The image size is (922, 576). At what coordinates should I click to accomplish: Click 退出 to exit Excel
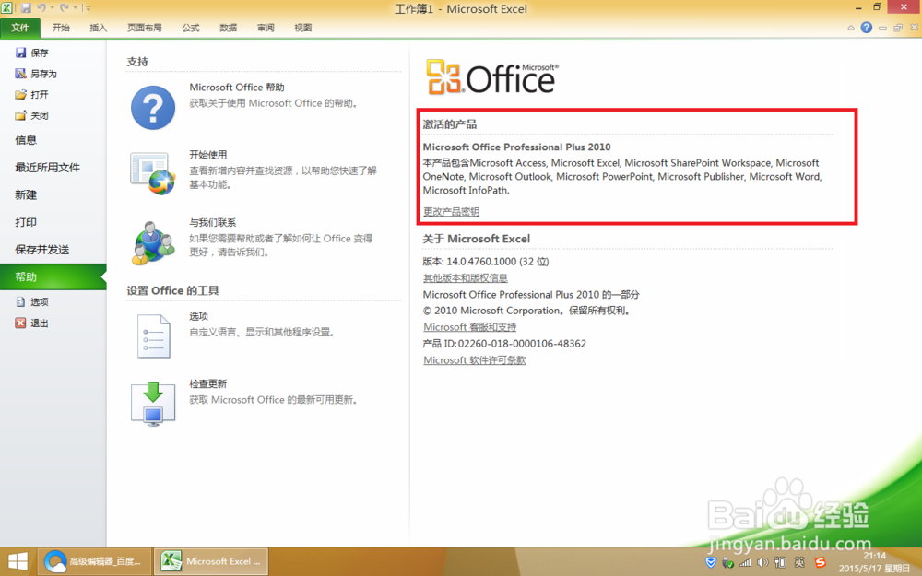[x=32, y=323]
